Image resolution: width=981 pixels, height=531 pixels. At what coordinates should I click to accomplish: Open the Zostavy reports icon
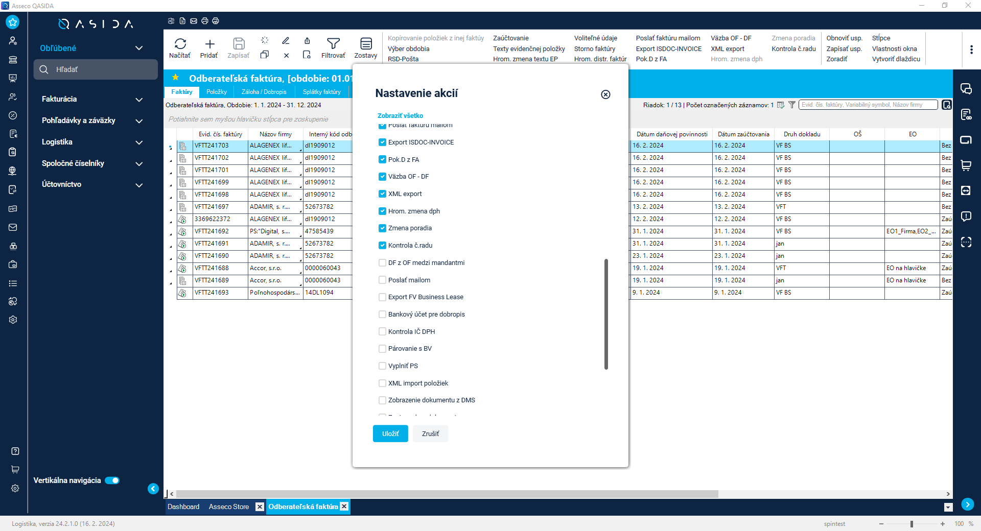(x=366, y=44)
